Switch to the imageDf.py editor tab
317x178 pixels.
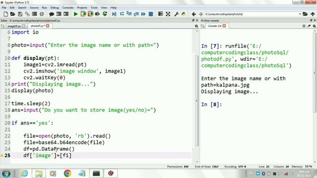[x=14, y=26]
